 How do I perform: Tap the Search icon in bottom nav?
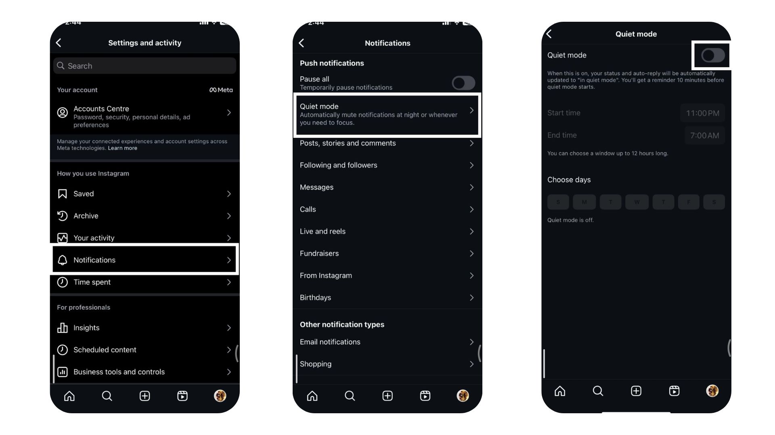click(107, 395)
